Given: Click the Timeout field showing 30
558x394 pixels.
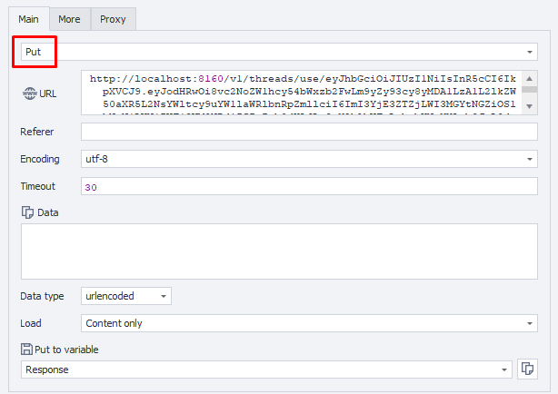Looking at the screenshot, I should (309, 186).
